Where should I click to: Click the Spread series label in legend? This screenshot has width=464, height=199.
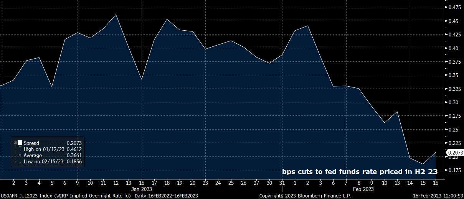31,143
